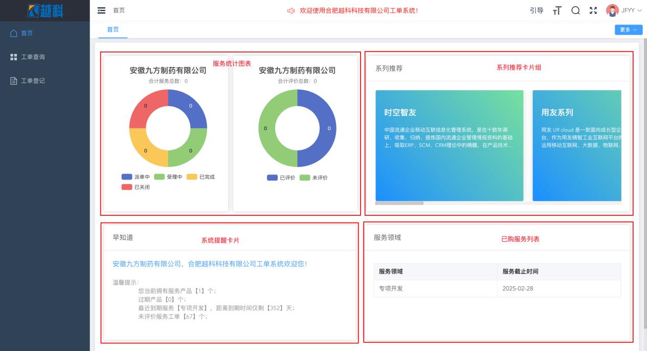Toggle 未评价 legend item

[x=314, y=178]
